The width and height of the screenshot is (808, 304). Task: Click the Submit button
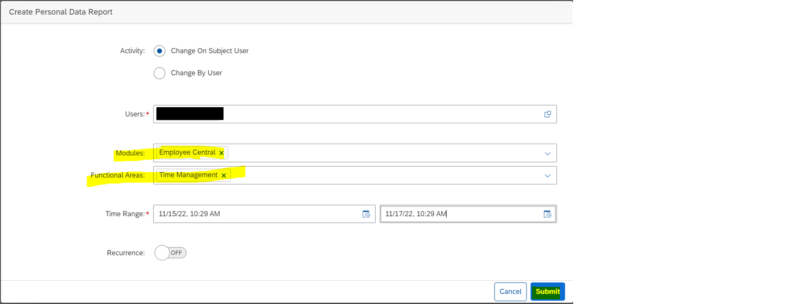coord(548,292)
